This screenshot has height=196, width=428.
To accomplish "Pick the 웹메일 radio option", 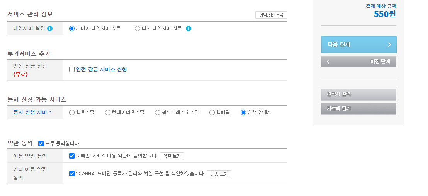I will pos(212,112).
